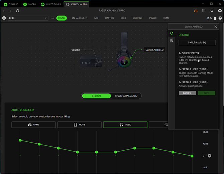
Task: Click CANCEL in the side panel
Action: 187,93
